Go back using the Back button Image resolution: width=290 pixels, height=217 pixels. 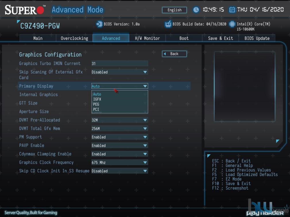(x=174, y=54)
